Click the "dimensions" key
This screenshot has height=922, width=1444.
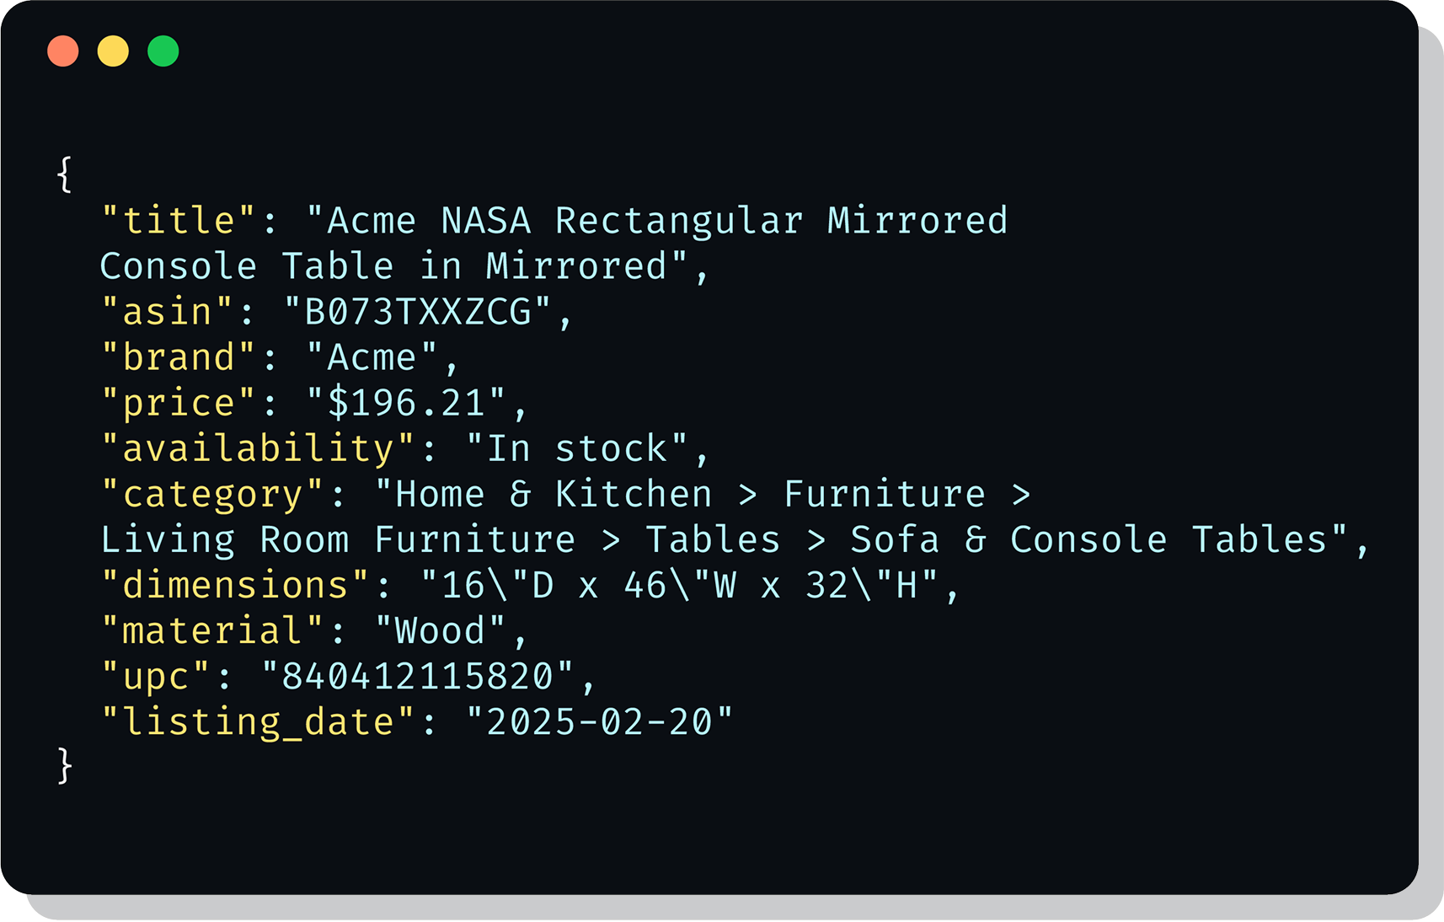(235, 585)
